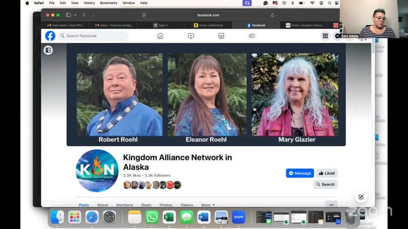Open the Facebook Gaming icon

point(252,36)
